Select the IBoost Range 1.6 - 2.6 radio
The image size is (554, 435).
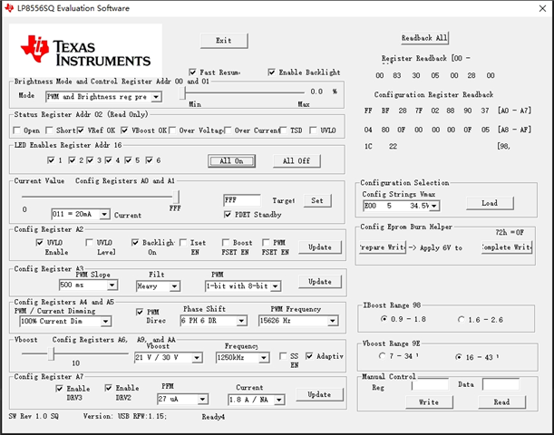click(461, 320)
